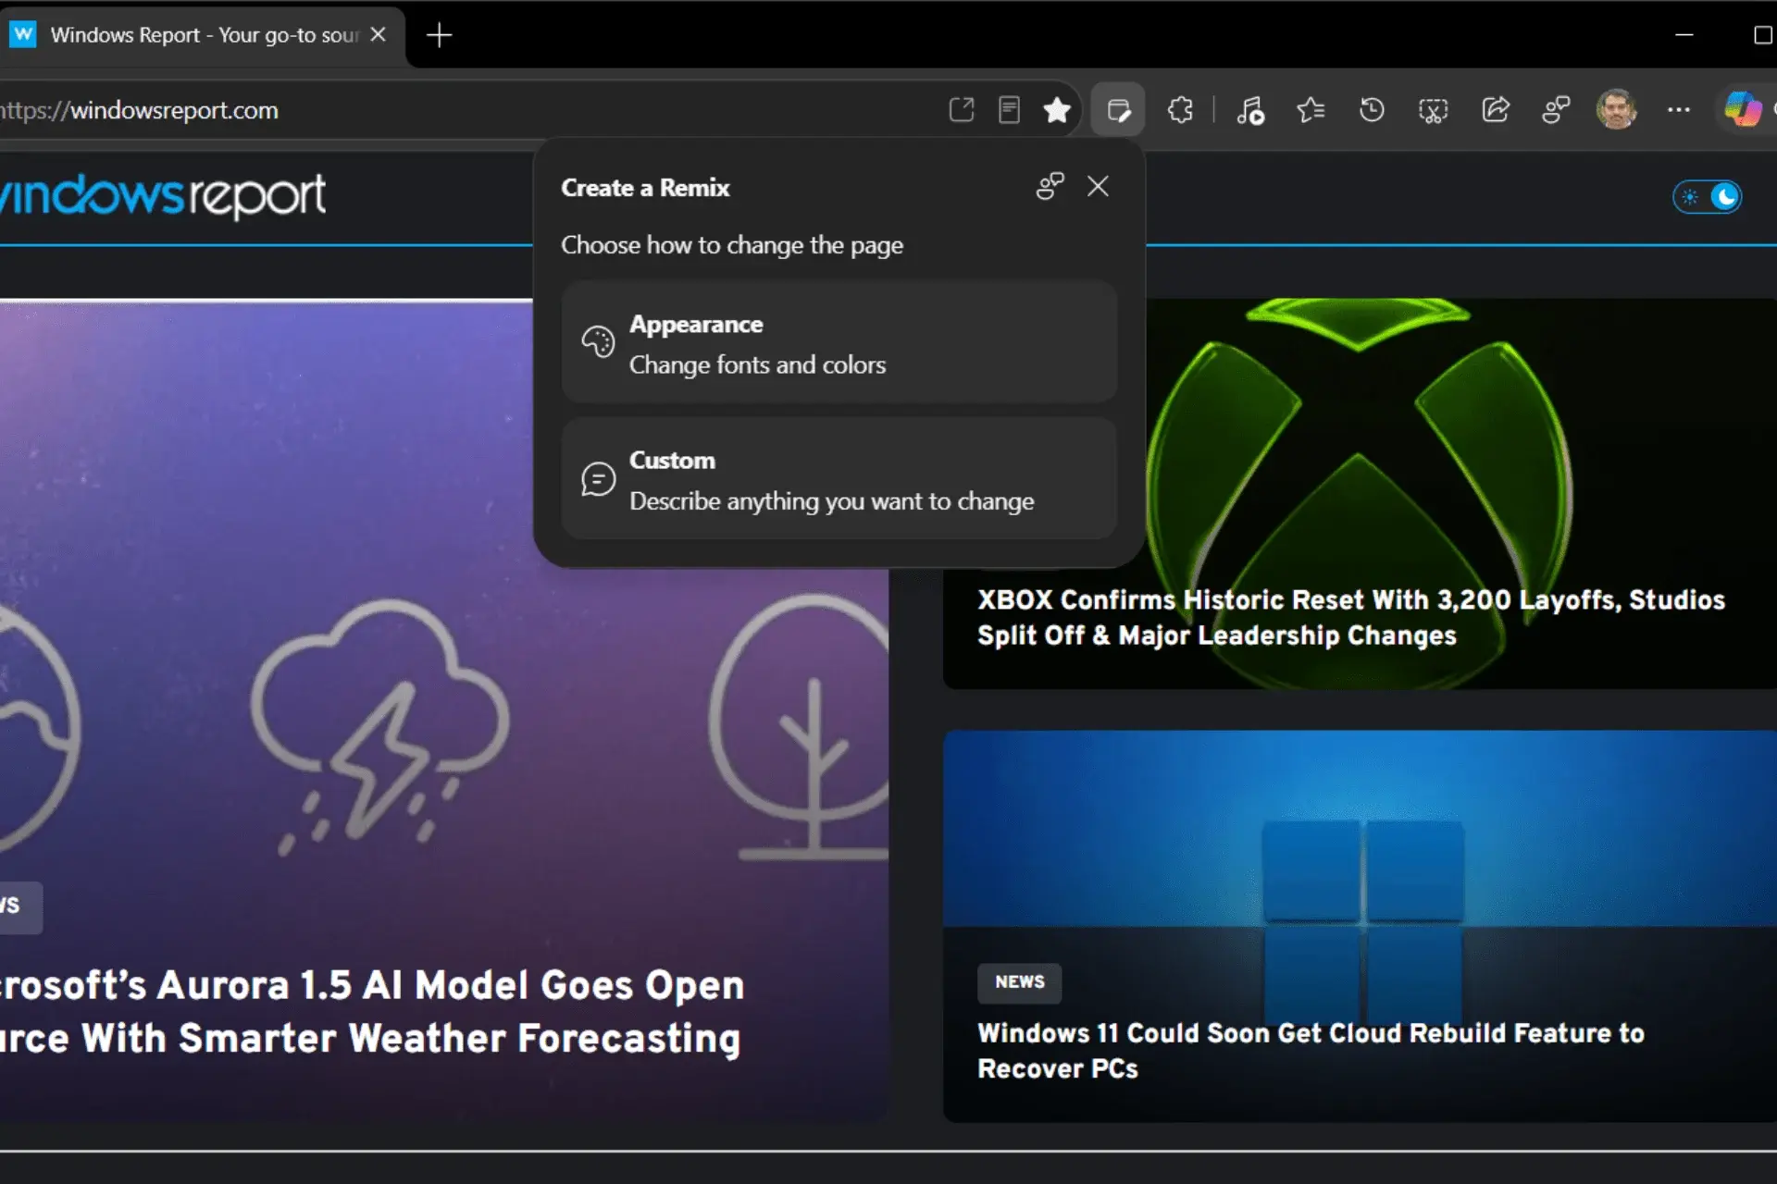1777x1184 pixels.
Task: Open a new browser tab
Action: 439,35
